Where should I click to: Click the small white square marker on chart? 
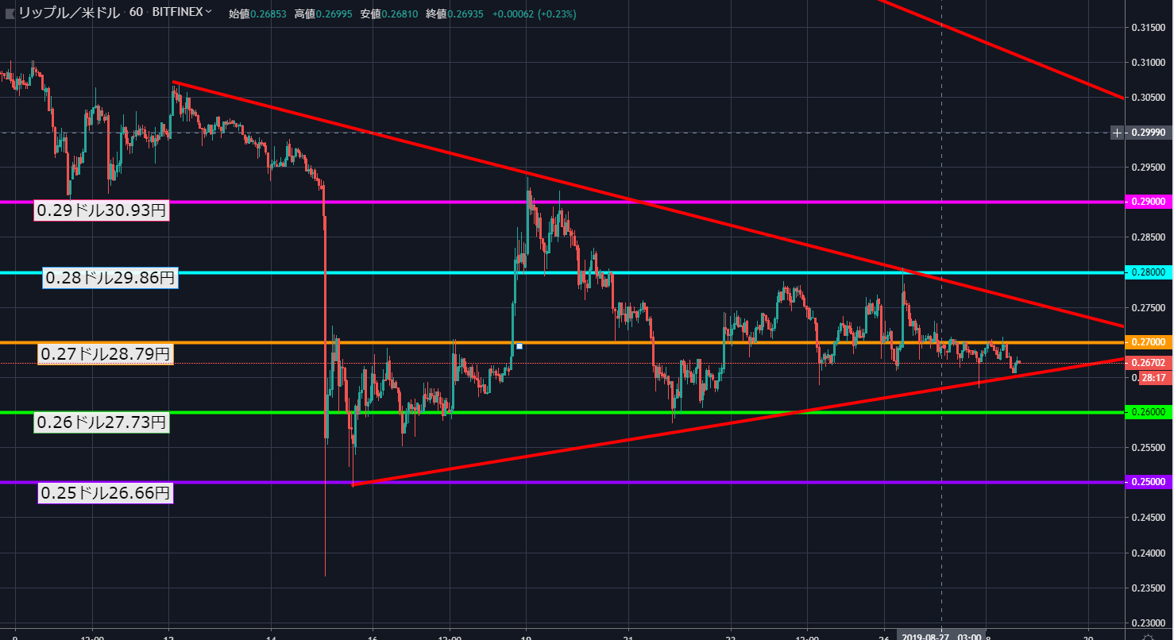(519, 346)
